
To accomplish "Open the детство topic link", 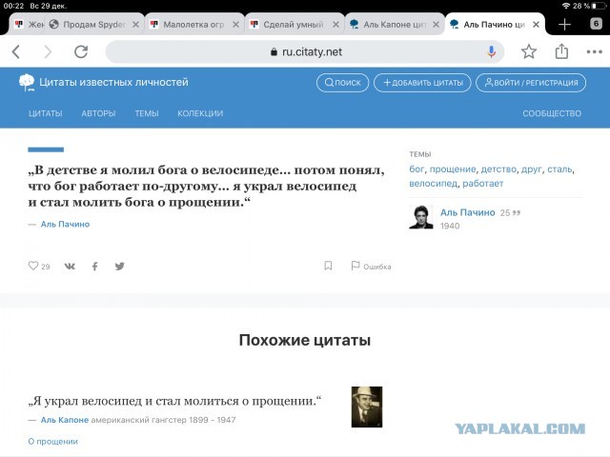I will pos(498,169).
